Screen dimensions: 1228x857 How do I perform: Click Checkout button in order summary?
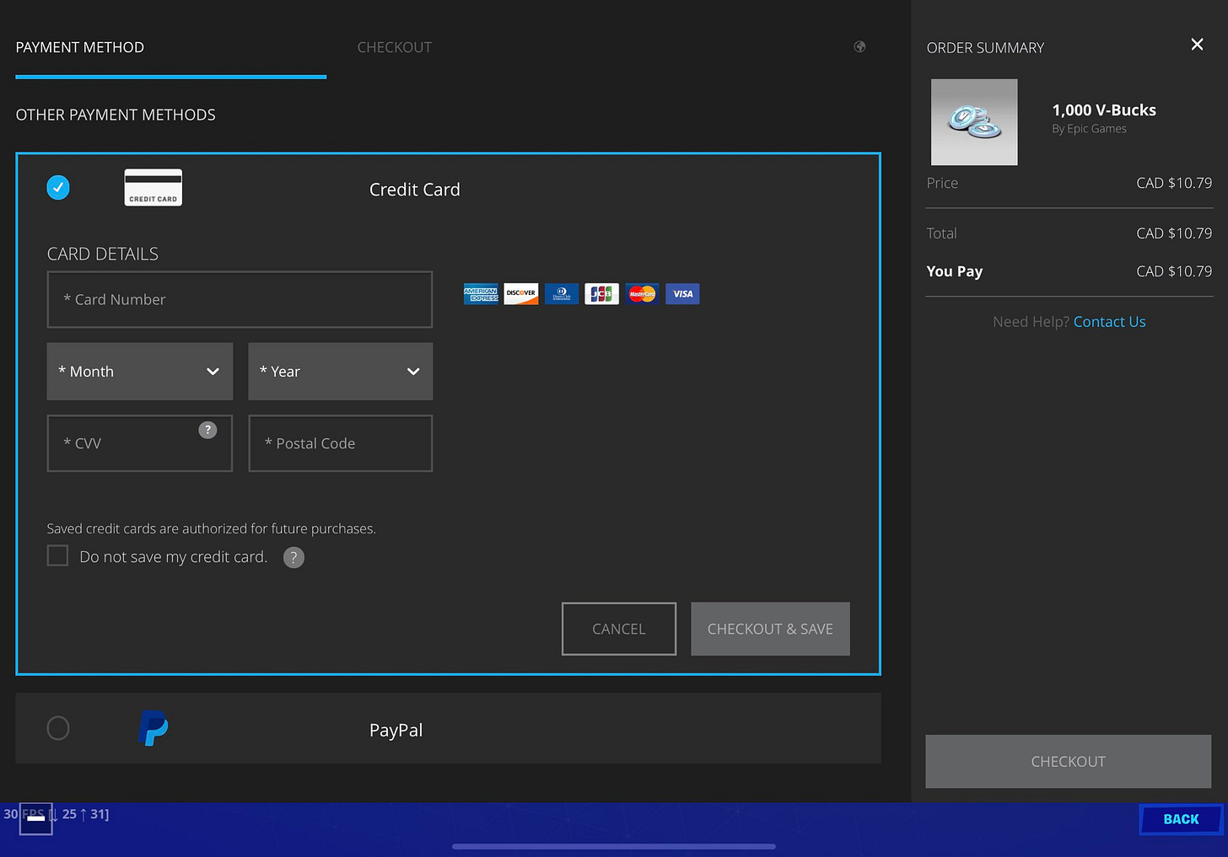pos(1069,762)
